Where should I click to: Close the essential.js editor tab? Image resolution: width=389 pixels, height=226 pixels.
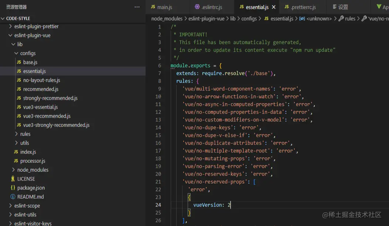coord(274,7)
